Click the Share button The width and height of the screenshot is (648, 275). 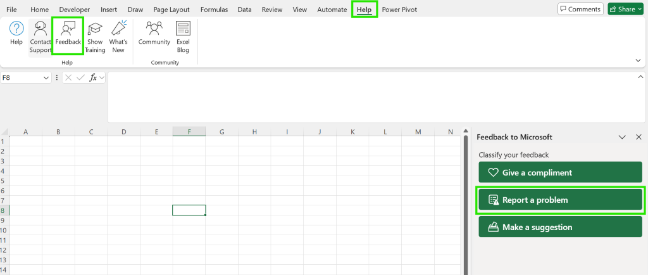pyautogui.click(x=625, y=9)
